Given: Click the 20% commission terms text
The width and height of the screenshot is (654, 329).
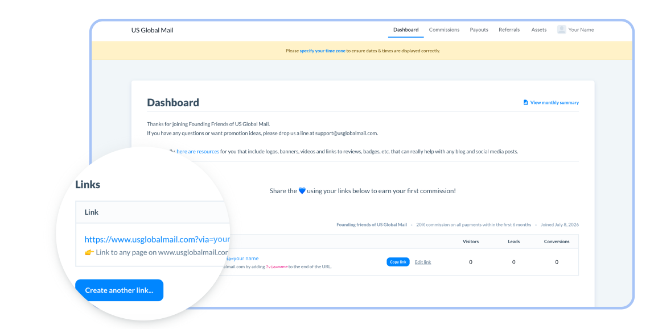Looking at the screenshot, I should pyautogui.click(x=474, y=224).
